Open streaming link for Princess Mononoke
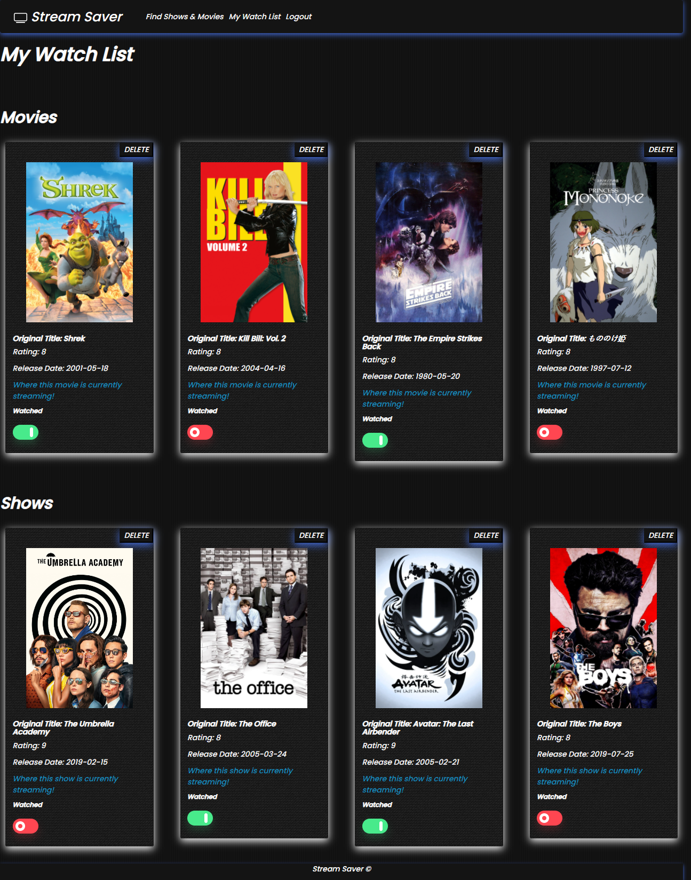This screenshot has height=880, width=691. 591,390
